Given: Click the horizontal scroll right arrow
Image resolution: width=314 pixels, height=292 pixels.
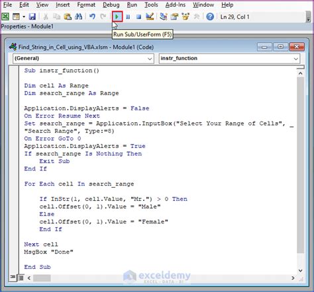Looking at the screenshot, I should tap(293, 278).
